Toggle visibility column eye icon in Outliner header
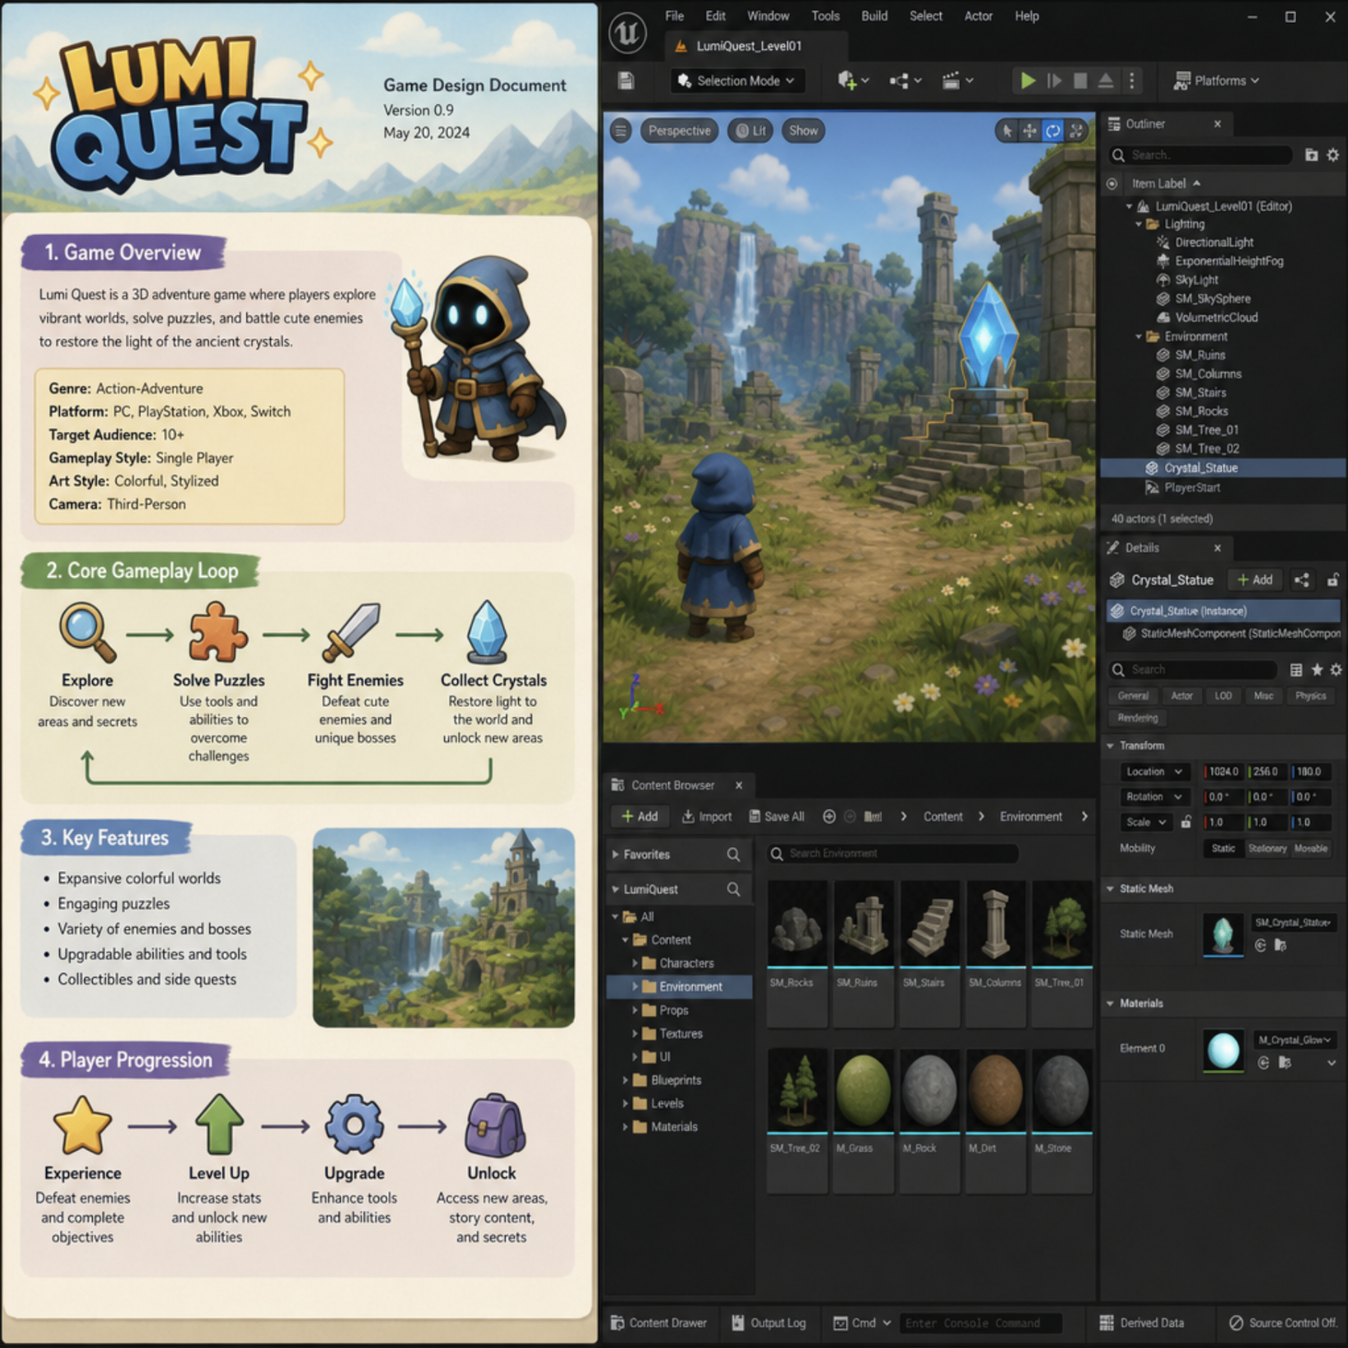The image size is (1348, 1348). pos(1112,184)
